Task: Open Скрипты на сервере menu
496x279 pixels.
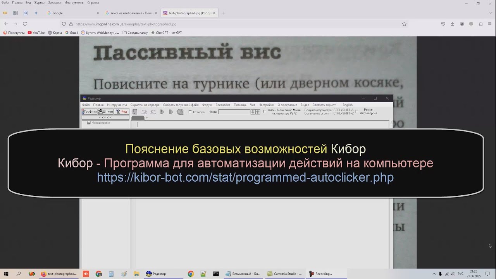Action: click(145, 105)
